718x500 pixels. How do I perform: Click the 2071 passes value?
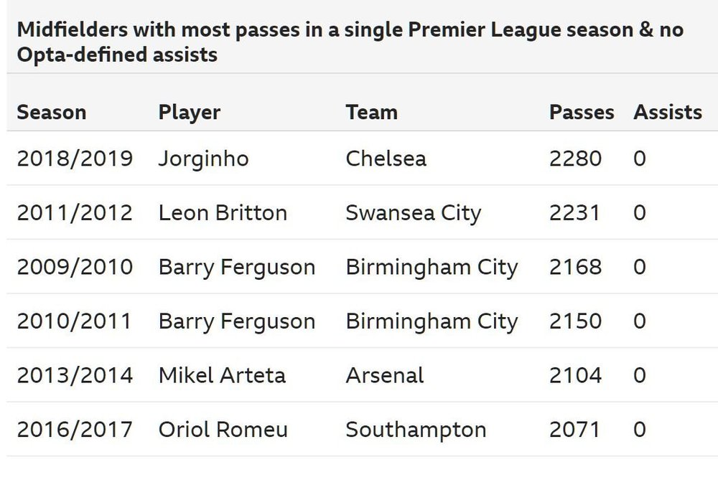574,430
